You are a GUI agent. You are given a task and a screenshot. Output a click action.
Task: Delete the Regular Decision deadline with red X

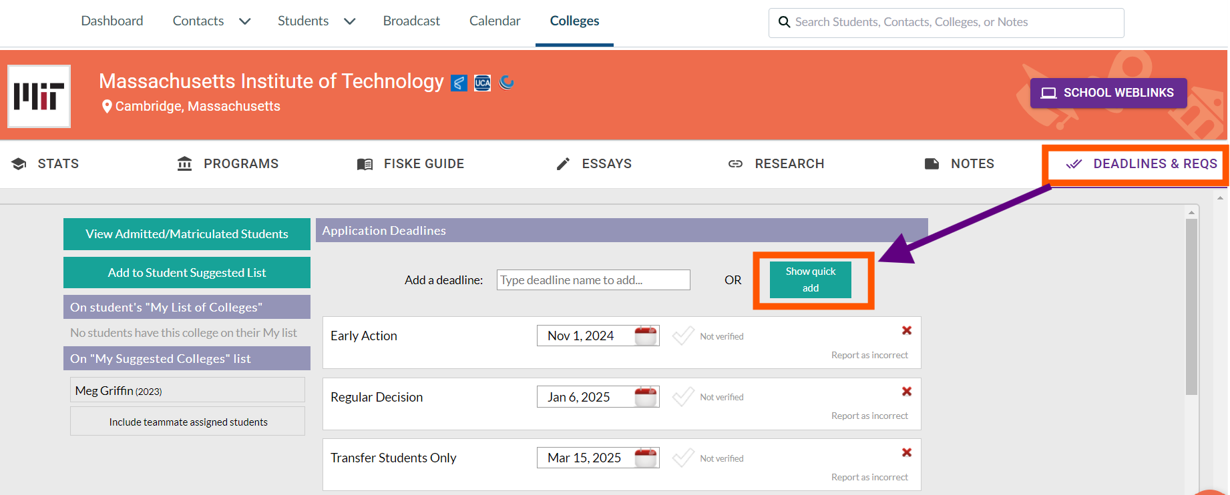(907, 391)
